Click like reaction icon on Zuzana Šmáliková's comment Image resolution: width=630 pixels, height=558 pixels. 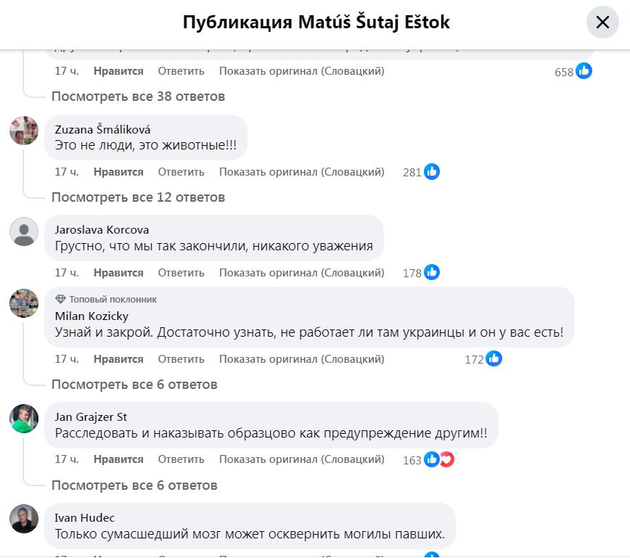click(x=432, y=172)
